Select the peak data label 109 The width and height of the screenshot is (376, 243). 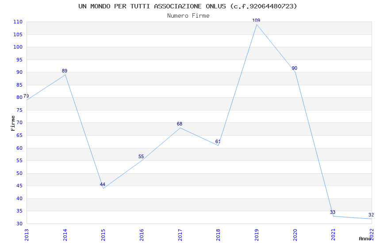coord(256,20)
